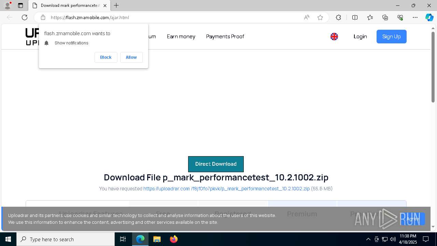The width and height of the screenshot is (437, 246).
Task: Open Microsoft Edge from the taskbar
Action: pyautogui.click(x=140, y=239)
